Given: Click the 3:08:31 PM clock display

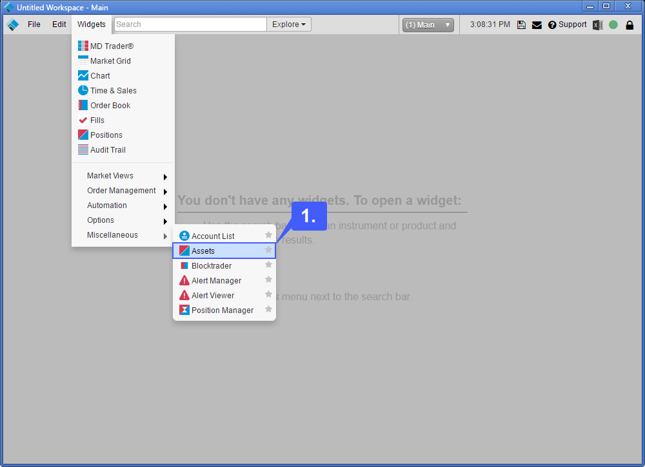Looking at the screenshot, I should pyautogui.click(x=490, y=24).
